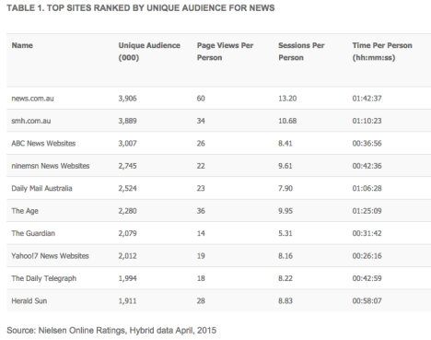Screen dimensions: 431x340
Task: Click the audience value '3,007'
Action: (x=127, y=144)
